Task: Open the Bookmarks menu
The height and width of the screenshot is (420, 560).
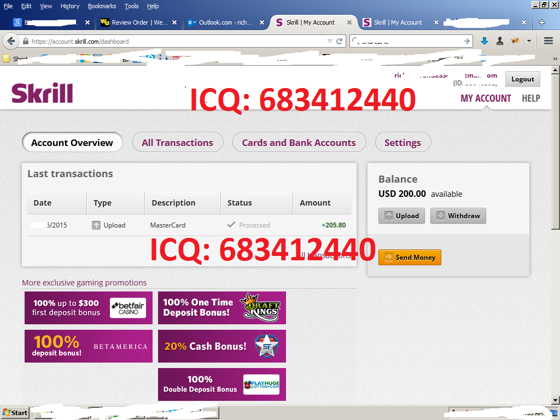Action: click(x=102, y=6)
